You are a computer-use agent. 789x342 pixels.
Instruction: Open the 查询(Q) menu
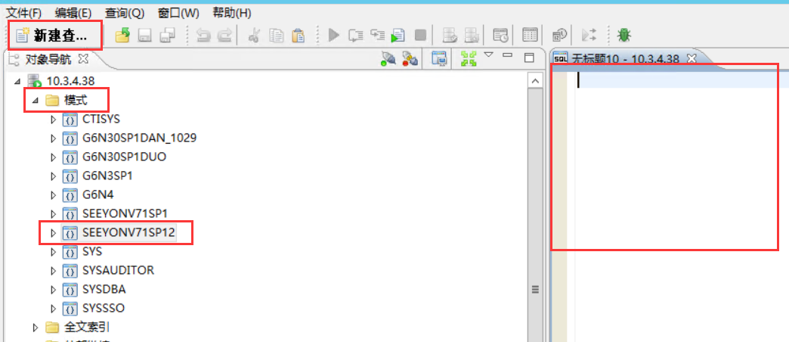pos(125,13)
